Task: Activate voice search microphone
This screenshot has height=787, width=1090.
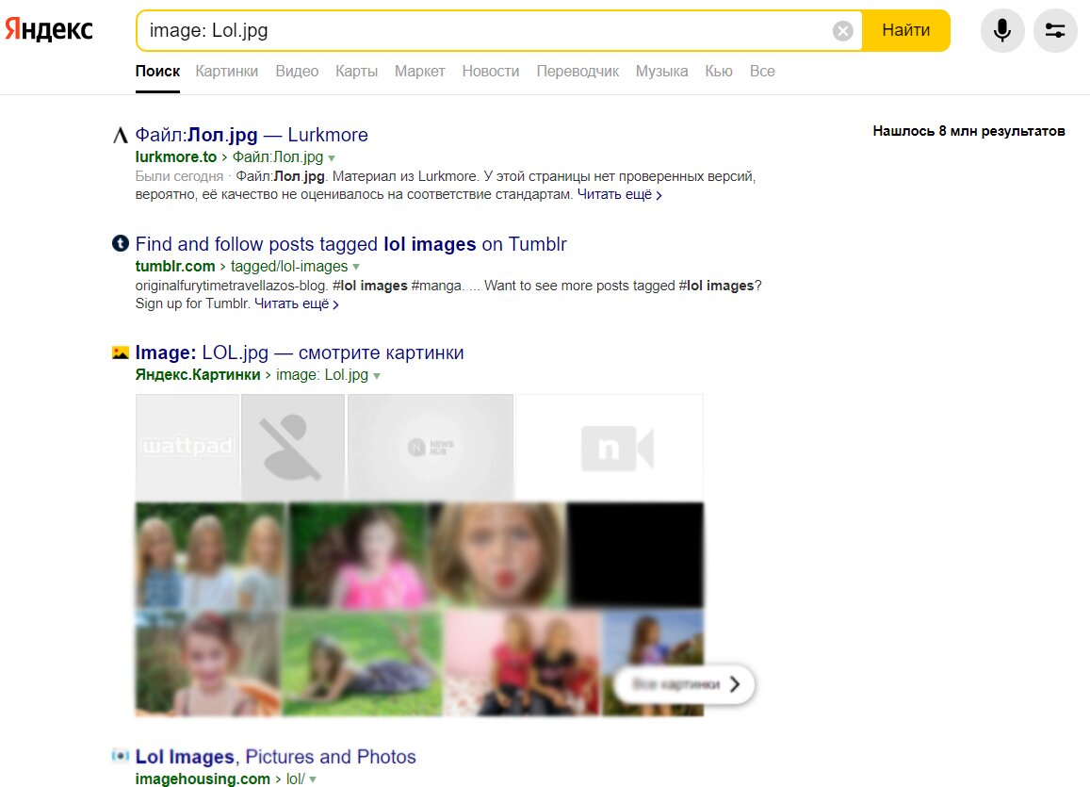Action: 1001,30
